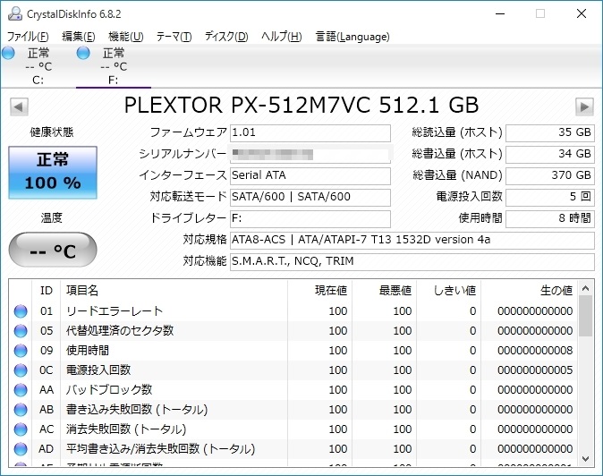Click the interface field Serial ATA
The image size is (603, 476).
[310, 175]
